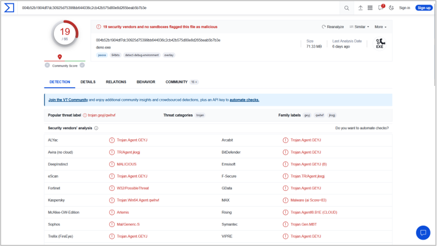Click the Sophos detection alert icon
Image resolution: width=437 pixels, height=246 pixels.
pyautogui.click(x=112, y=224)
